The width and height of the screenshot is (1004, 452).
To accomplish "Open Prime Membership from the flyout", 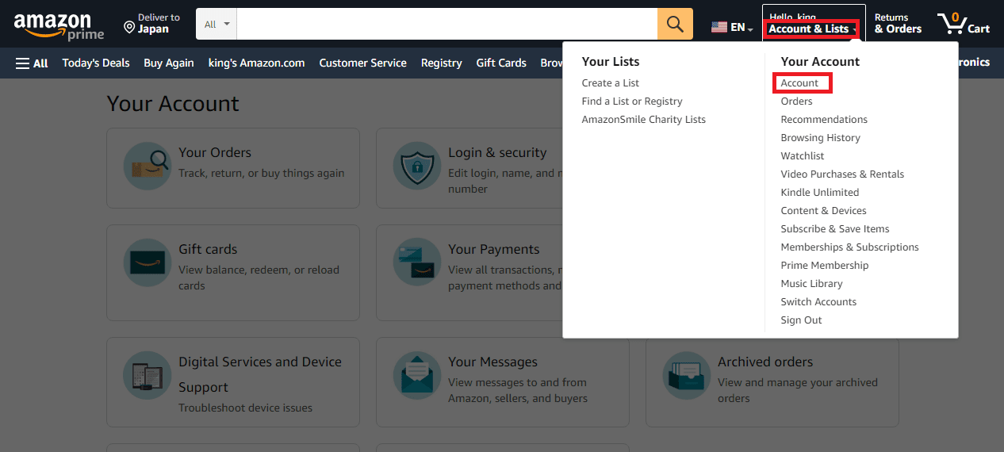I will [x=825, y=266].
